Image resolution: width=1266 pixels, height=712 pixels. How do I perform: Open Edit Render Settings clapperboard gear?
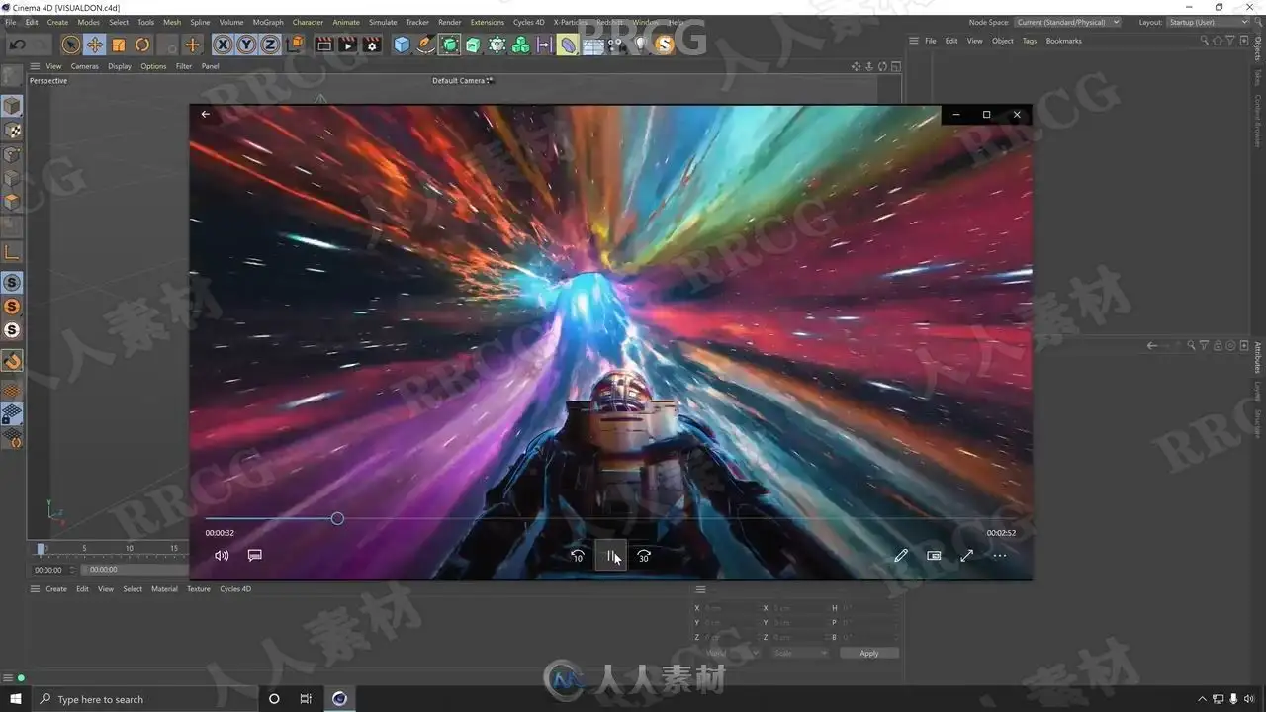(372, 44)
